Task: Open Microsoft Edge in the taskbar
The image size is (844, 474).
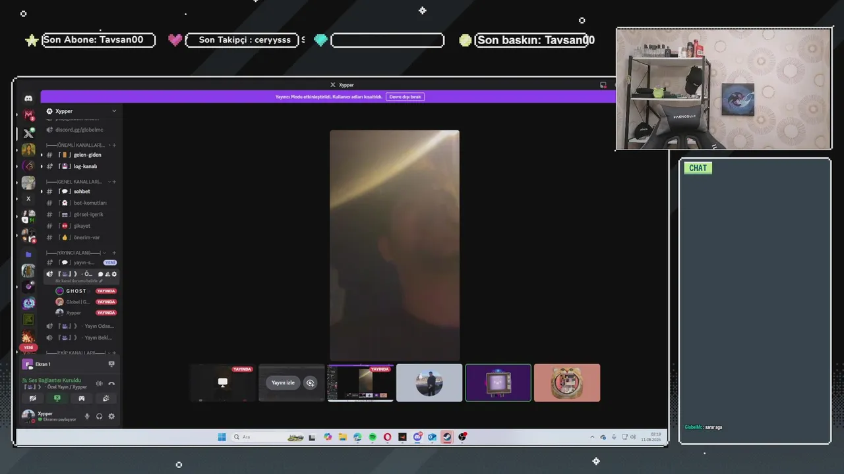Action: click(357, 437)
